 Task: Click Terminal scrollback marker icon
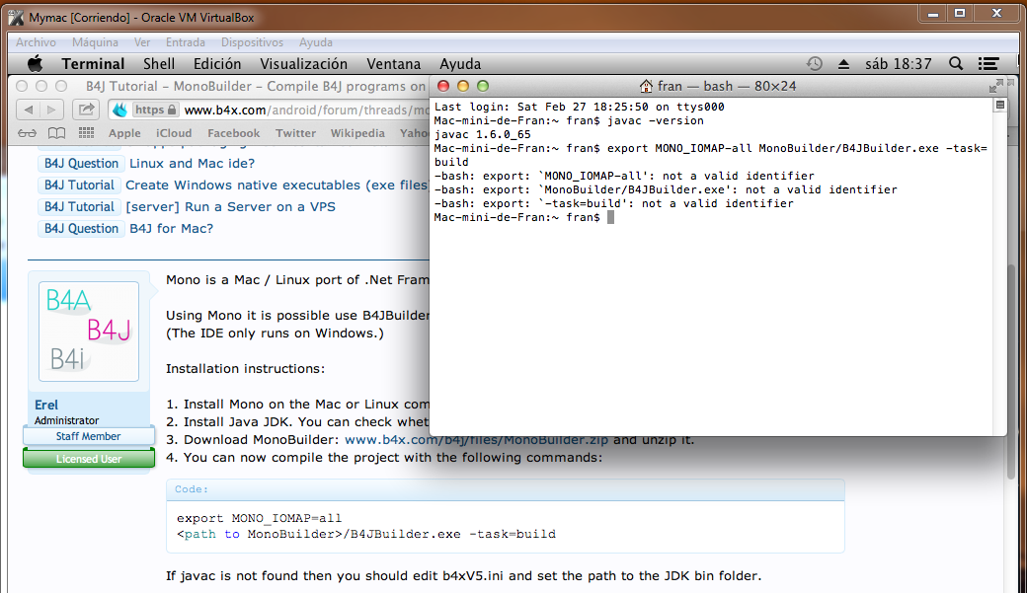[x=1000, y=105]
